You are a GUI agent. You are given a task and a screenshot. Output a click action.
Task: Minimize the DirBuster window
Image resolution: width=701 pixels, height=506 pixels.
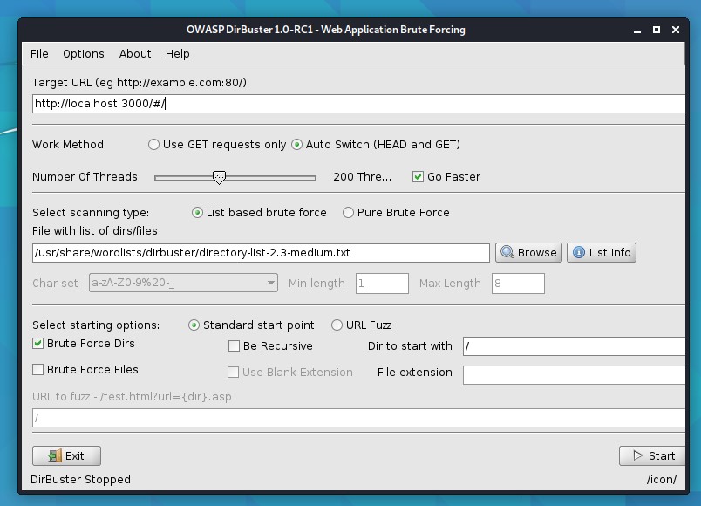[638, 30]
